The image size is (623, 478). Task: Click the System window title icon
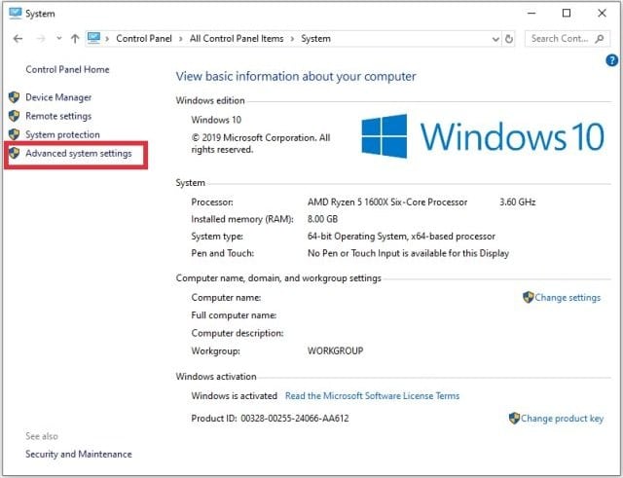pyautogui.click(x=16, y=13)
